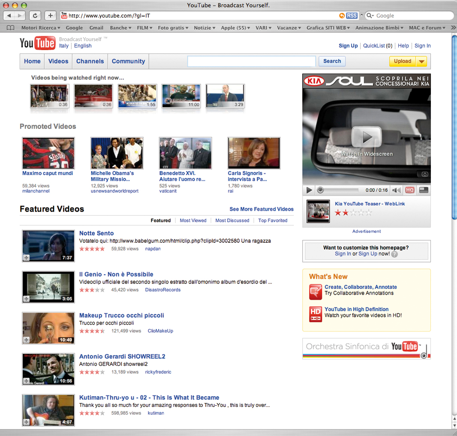
Task: Click the Kia logo in the ad banner
Action: click(314, 81)
